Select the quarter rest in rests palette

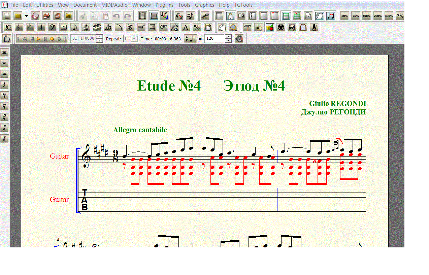pyautogui.click(x=5, y=85)
